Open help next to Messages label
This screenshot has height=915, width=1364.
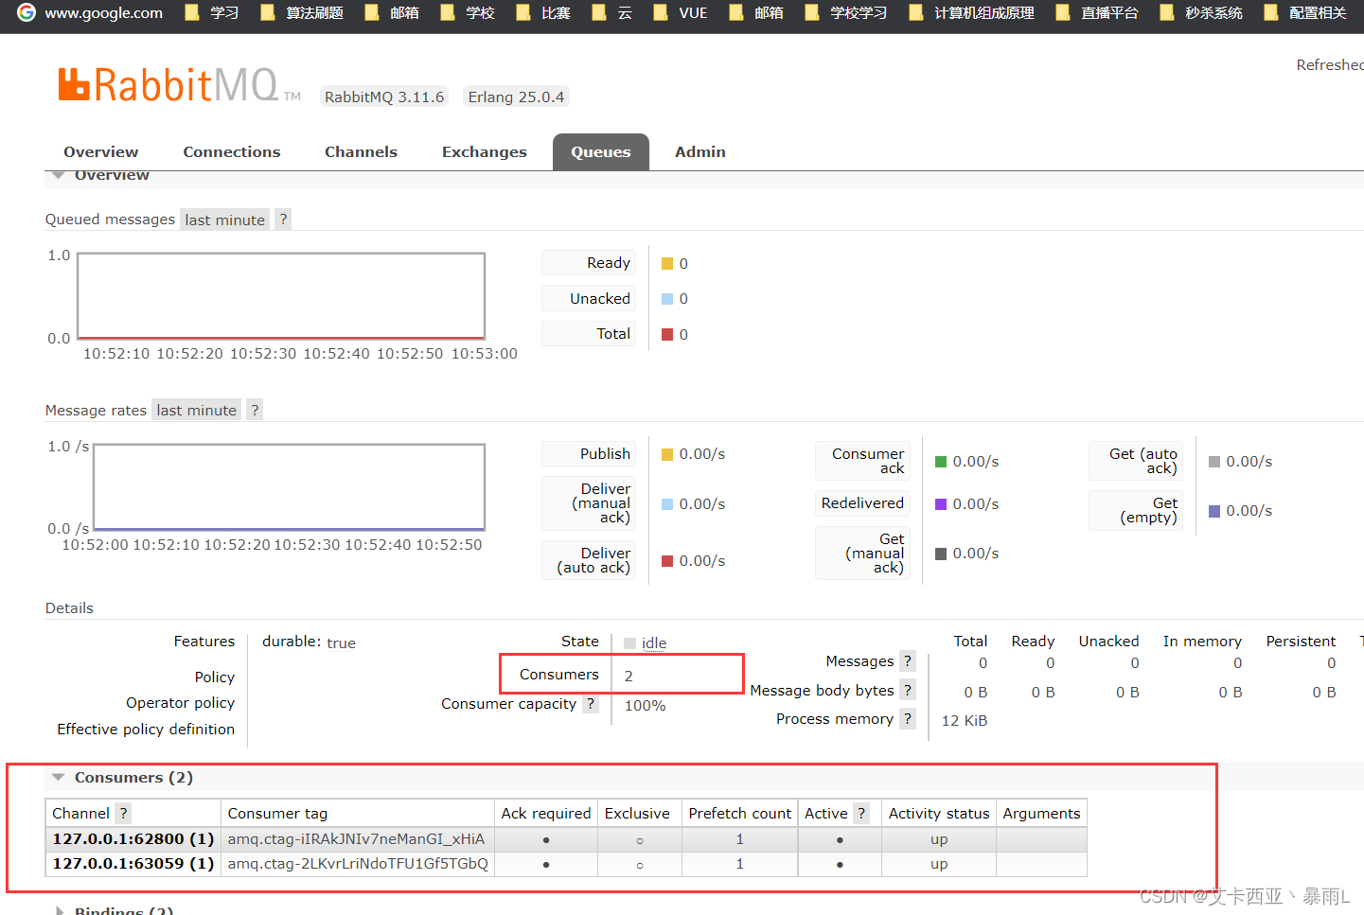pyautogui.click(x=908, y=661)
